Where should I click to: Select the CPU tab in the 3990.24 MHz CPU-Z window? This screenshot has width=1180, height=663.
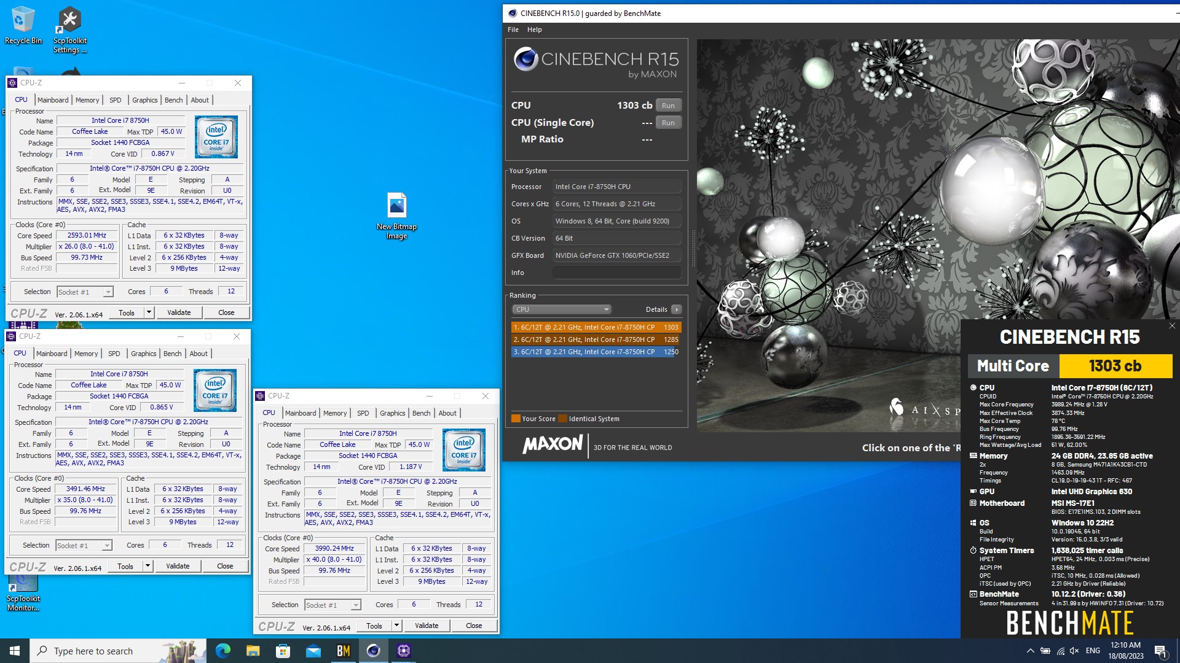tap(269, 413)
